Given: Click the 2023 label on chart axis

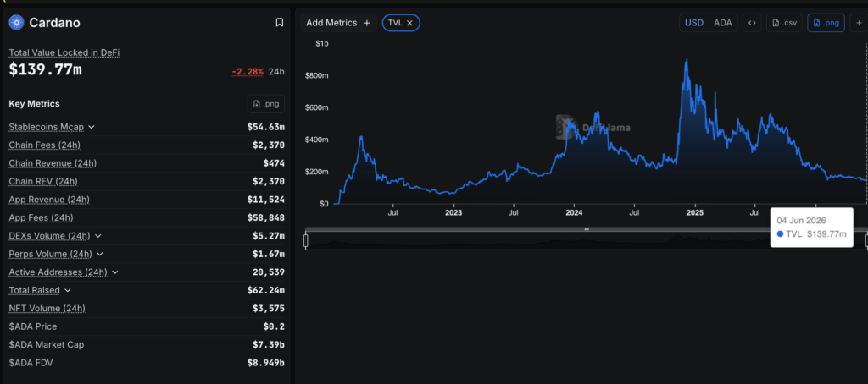Looking at the screenshot, I should click(453, 212).
